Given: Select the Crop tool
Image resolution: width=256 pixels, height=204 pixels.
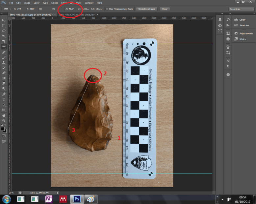Looking at the screenshot, I should coord(4,41).
